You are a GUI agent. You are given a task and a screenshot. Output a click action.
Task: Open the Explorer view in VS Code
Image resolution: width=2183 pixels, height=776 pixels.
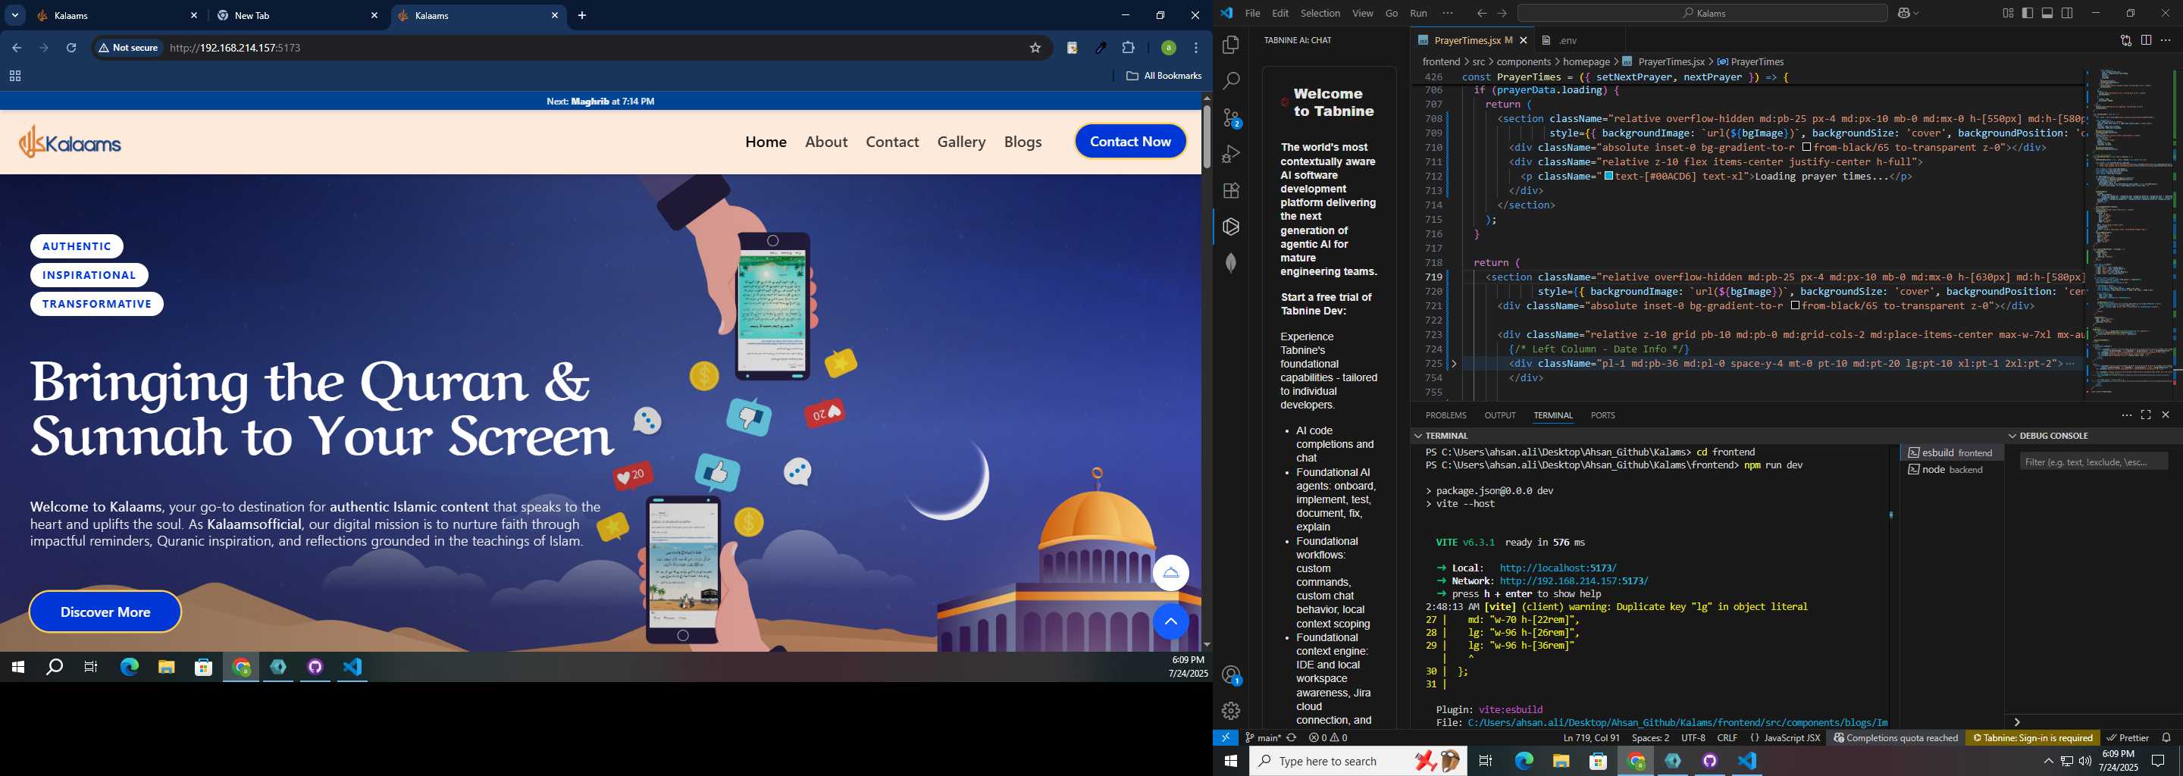pos(1230,45)
